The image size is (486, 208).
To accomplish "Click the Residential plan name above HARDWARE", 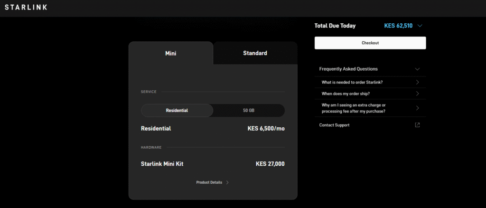I will pyautogui.click(x=156, y=128).
